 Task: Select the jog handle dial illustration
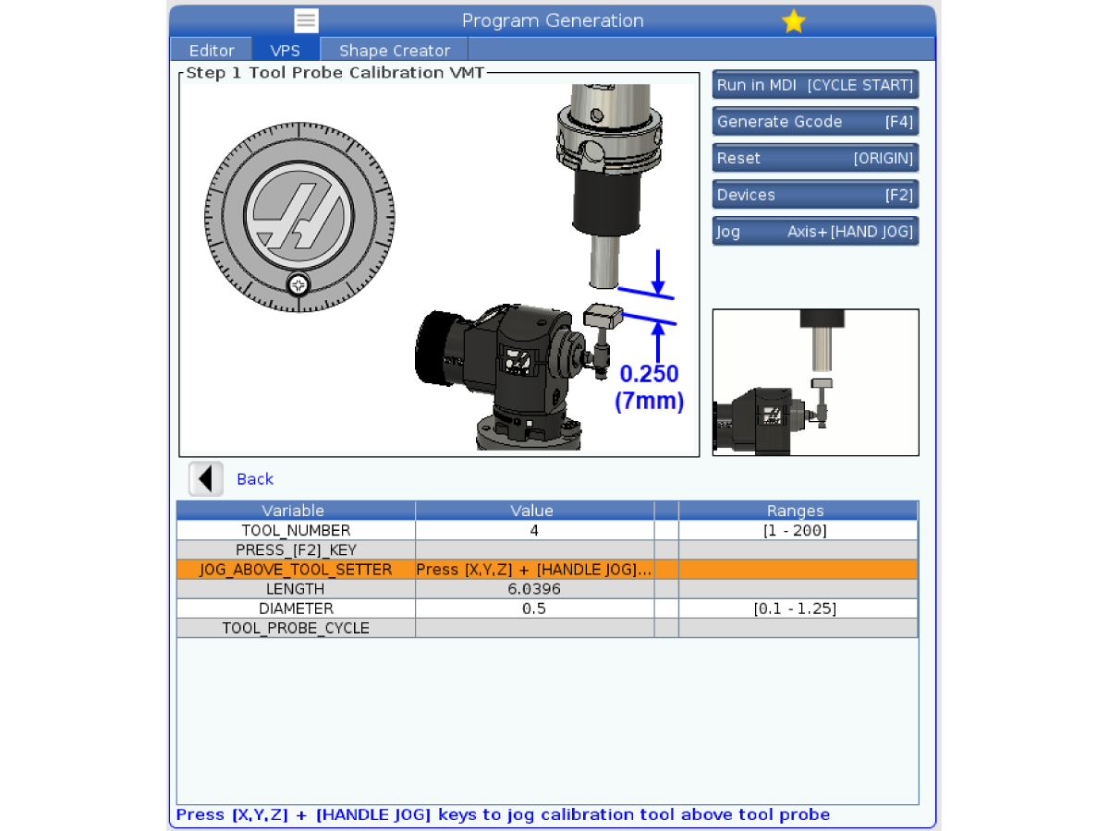point(299,216)
